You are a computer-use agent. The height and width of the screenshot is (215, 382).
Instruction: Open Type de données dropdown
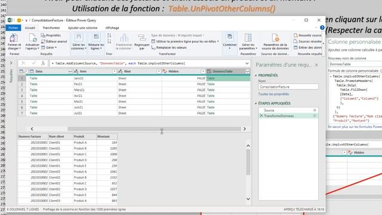pyautogui.click(x=178, y=35)
